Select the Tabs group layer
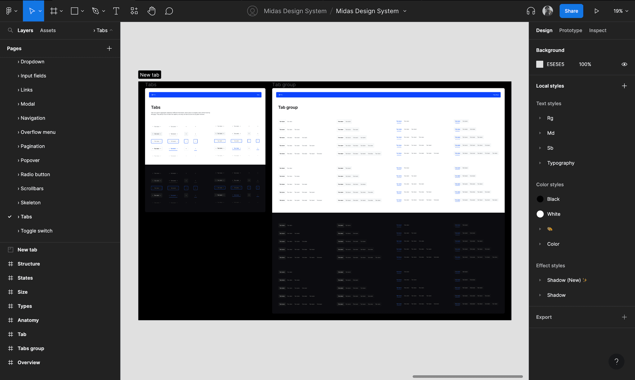This screenshot has height=380, width=635. pyautogui.click(x=31, y=348)
